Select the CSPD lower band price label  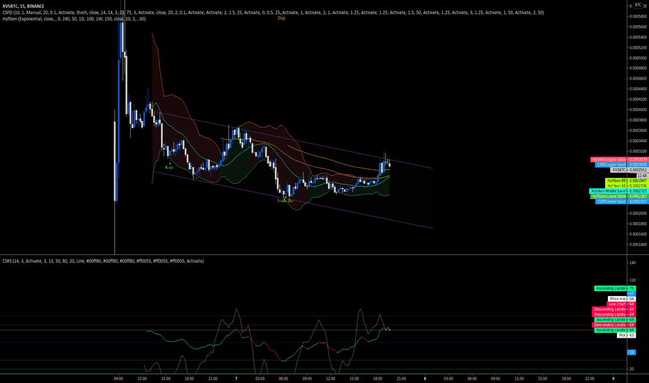pos(621,201)
